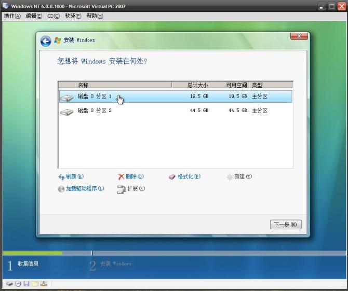Click the 新建 starburst icon
This screenshot has width=348, height=291.
click(x=230, y=177)
